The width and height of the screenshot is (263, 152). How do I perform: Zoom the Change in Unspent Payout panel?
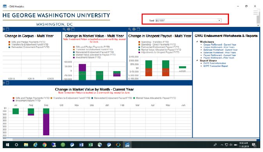tap(129, 29)
